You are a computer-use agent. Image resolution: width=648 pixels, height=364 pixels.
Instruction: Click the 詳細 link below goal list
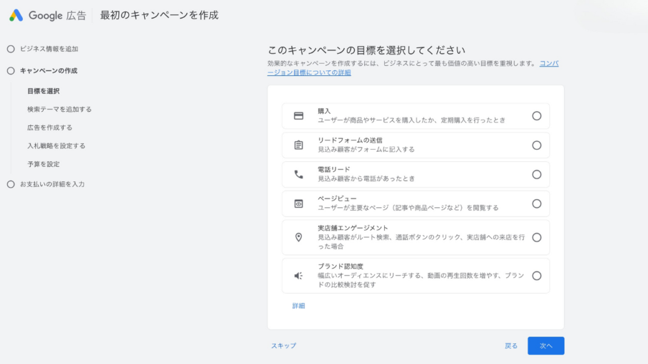297,305
